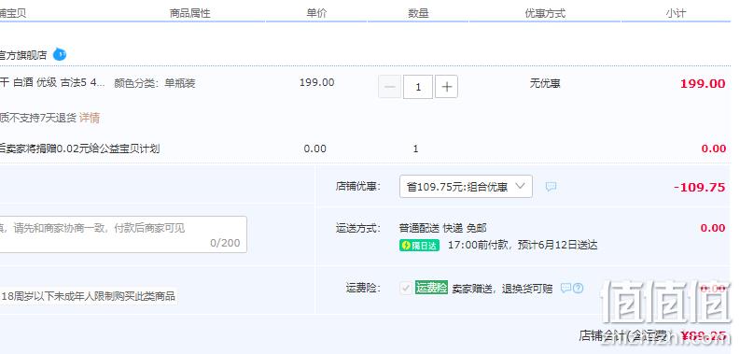Click the 18周岁以下未成年人 restriction notice
Image resolution: width=740 pixels, height=354 pixels.
89,296
